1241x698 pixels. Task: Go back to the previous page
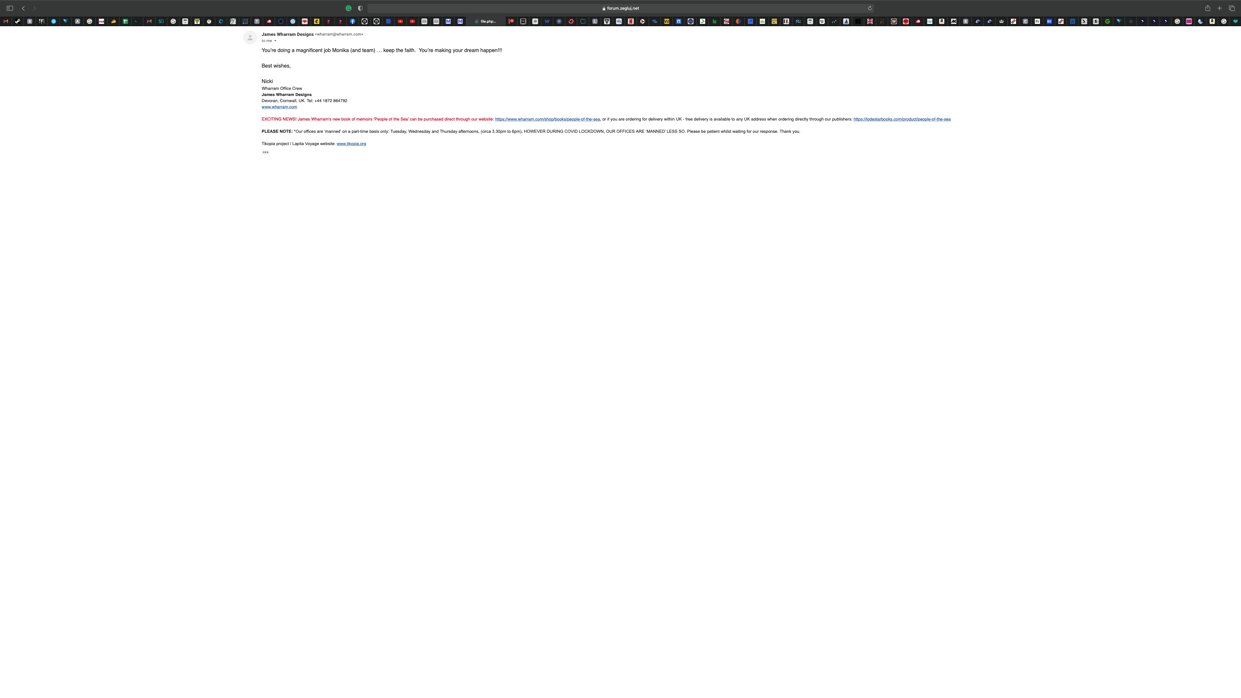tap(23, 8)
